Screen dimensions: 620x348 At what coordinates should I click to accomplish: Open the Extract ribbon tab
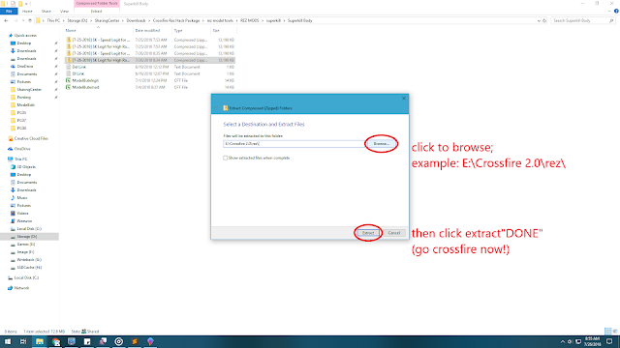click(96, 11)
